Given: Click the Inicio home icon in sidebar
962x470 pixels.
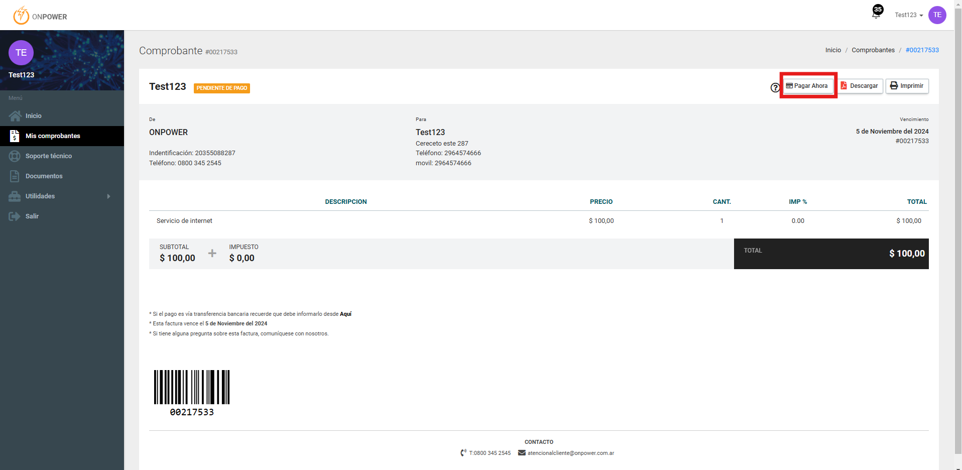Looking at the screenshot, I should click(15, 116).
